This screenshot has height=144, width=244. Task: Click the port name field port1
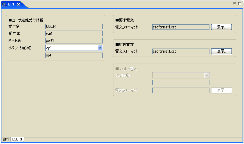74,40
